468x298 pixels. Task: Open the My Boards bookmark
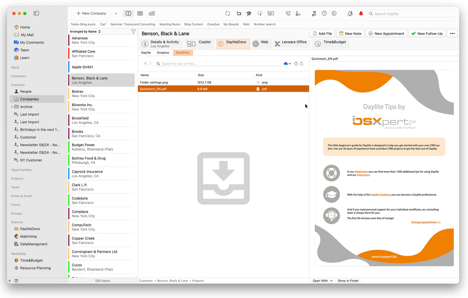(231, 24)
